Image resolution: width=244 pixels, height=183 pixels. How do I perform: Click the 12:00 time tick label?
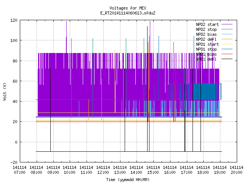(103, 172)
